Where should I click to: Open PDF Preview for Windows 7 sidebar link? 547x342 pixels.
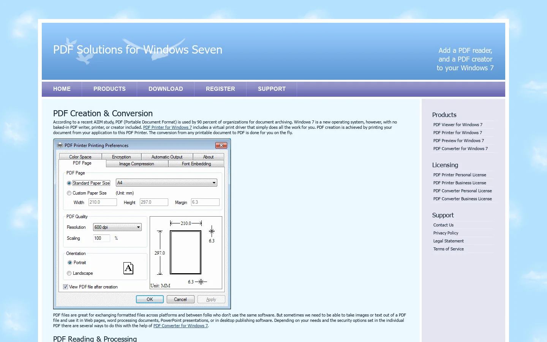pyautogui.click(x=458, y=141)
